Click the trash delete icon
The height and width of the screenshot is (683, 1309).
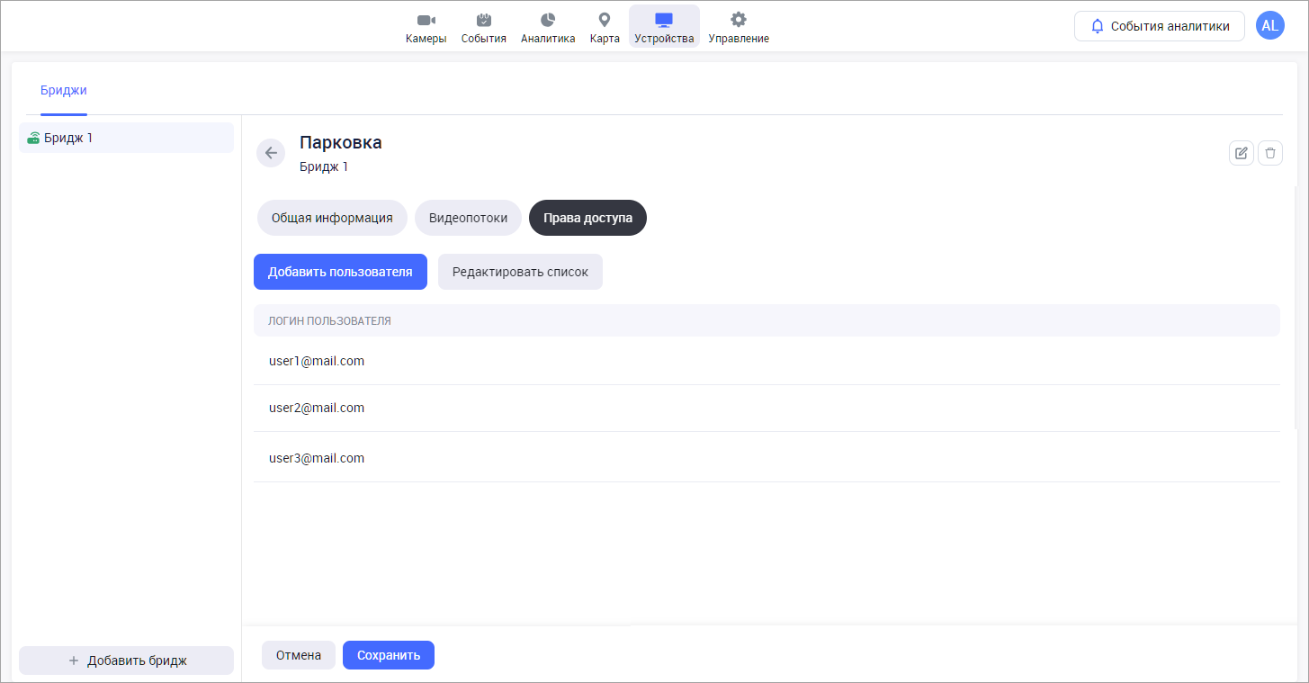(1269, 153)
